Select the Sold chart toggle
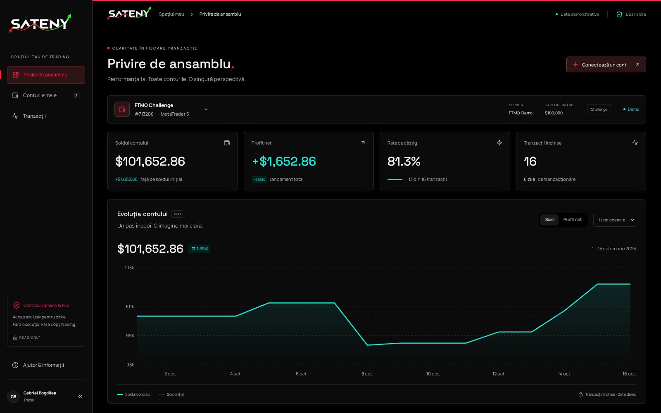 (549, 220)
